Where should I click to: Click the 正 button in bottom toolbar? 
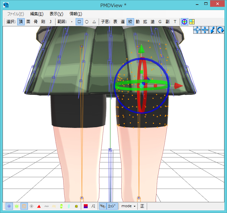tap(142, 206)
